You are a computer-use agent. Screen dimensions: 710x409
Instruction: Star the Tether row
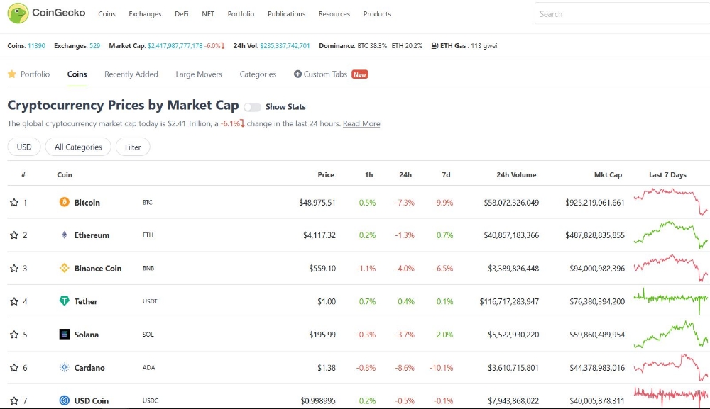click(14, 301)
